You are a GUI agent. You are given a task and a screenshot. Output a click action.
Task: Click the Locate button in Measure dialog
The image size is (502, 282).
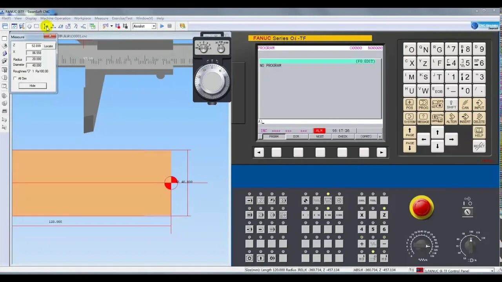(48, 46)
